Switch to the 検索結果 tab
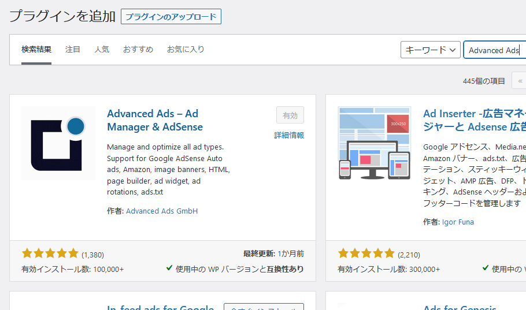The width and height of the screenshot is (526, 310). [x=36, y=49]
